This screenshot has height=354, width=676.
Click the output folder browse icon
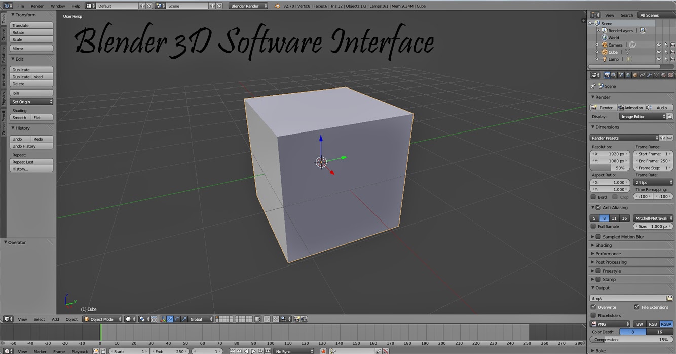[669, 298]
